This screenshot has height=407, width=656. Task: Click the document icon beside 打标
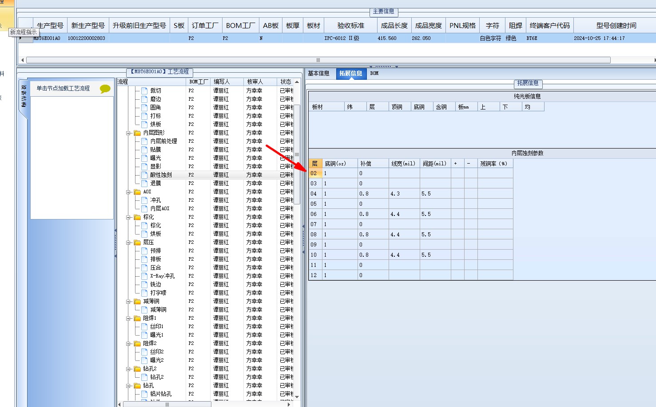pyautogui.click(x=144, y=116)
